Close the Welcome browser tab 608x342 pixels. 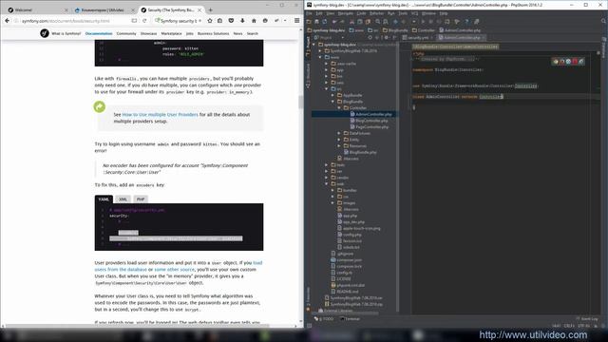(66, 9)
